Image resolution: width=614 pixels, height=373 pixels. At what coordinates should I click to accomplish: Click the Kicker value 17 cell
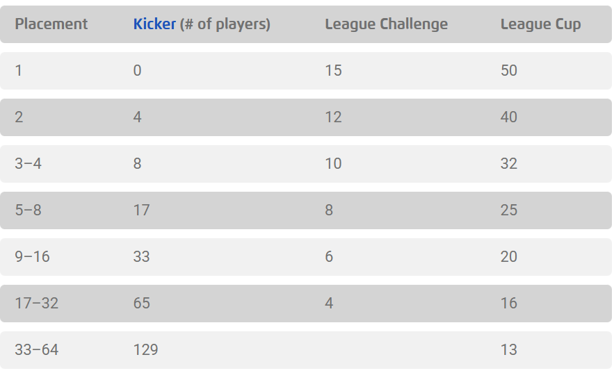pos(141,210)
